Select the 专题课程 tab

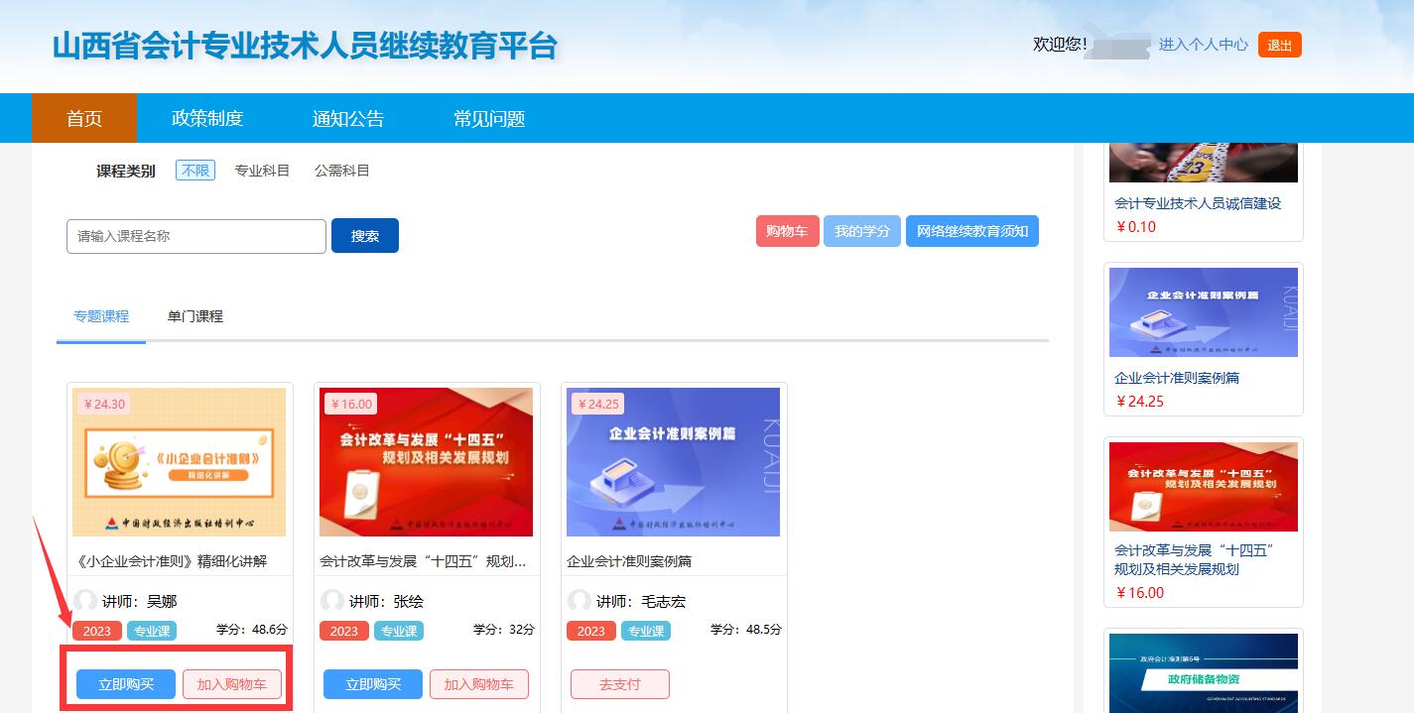click(x=101, y=316)
